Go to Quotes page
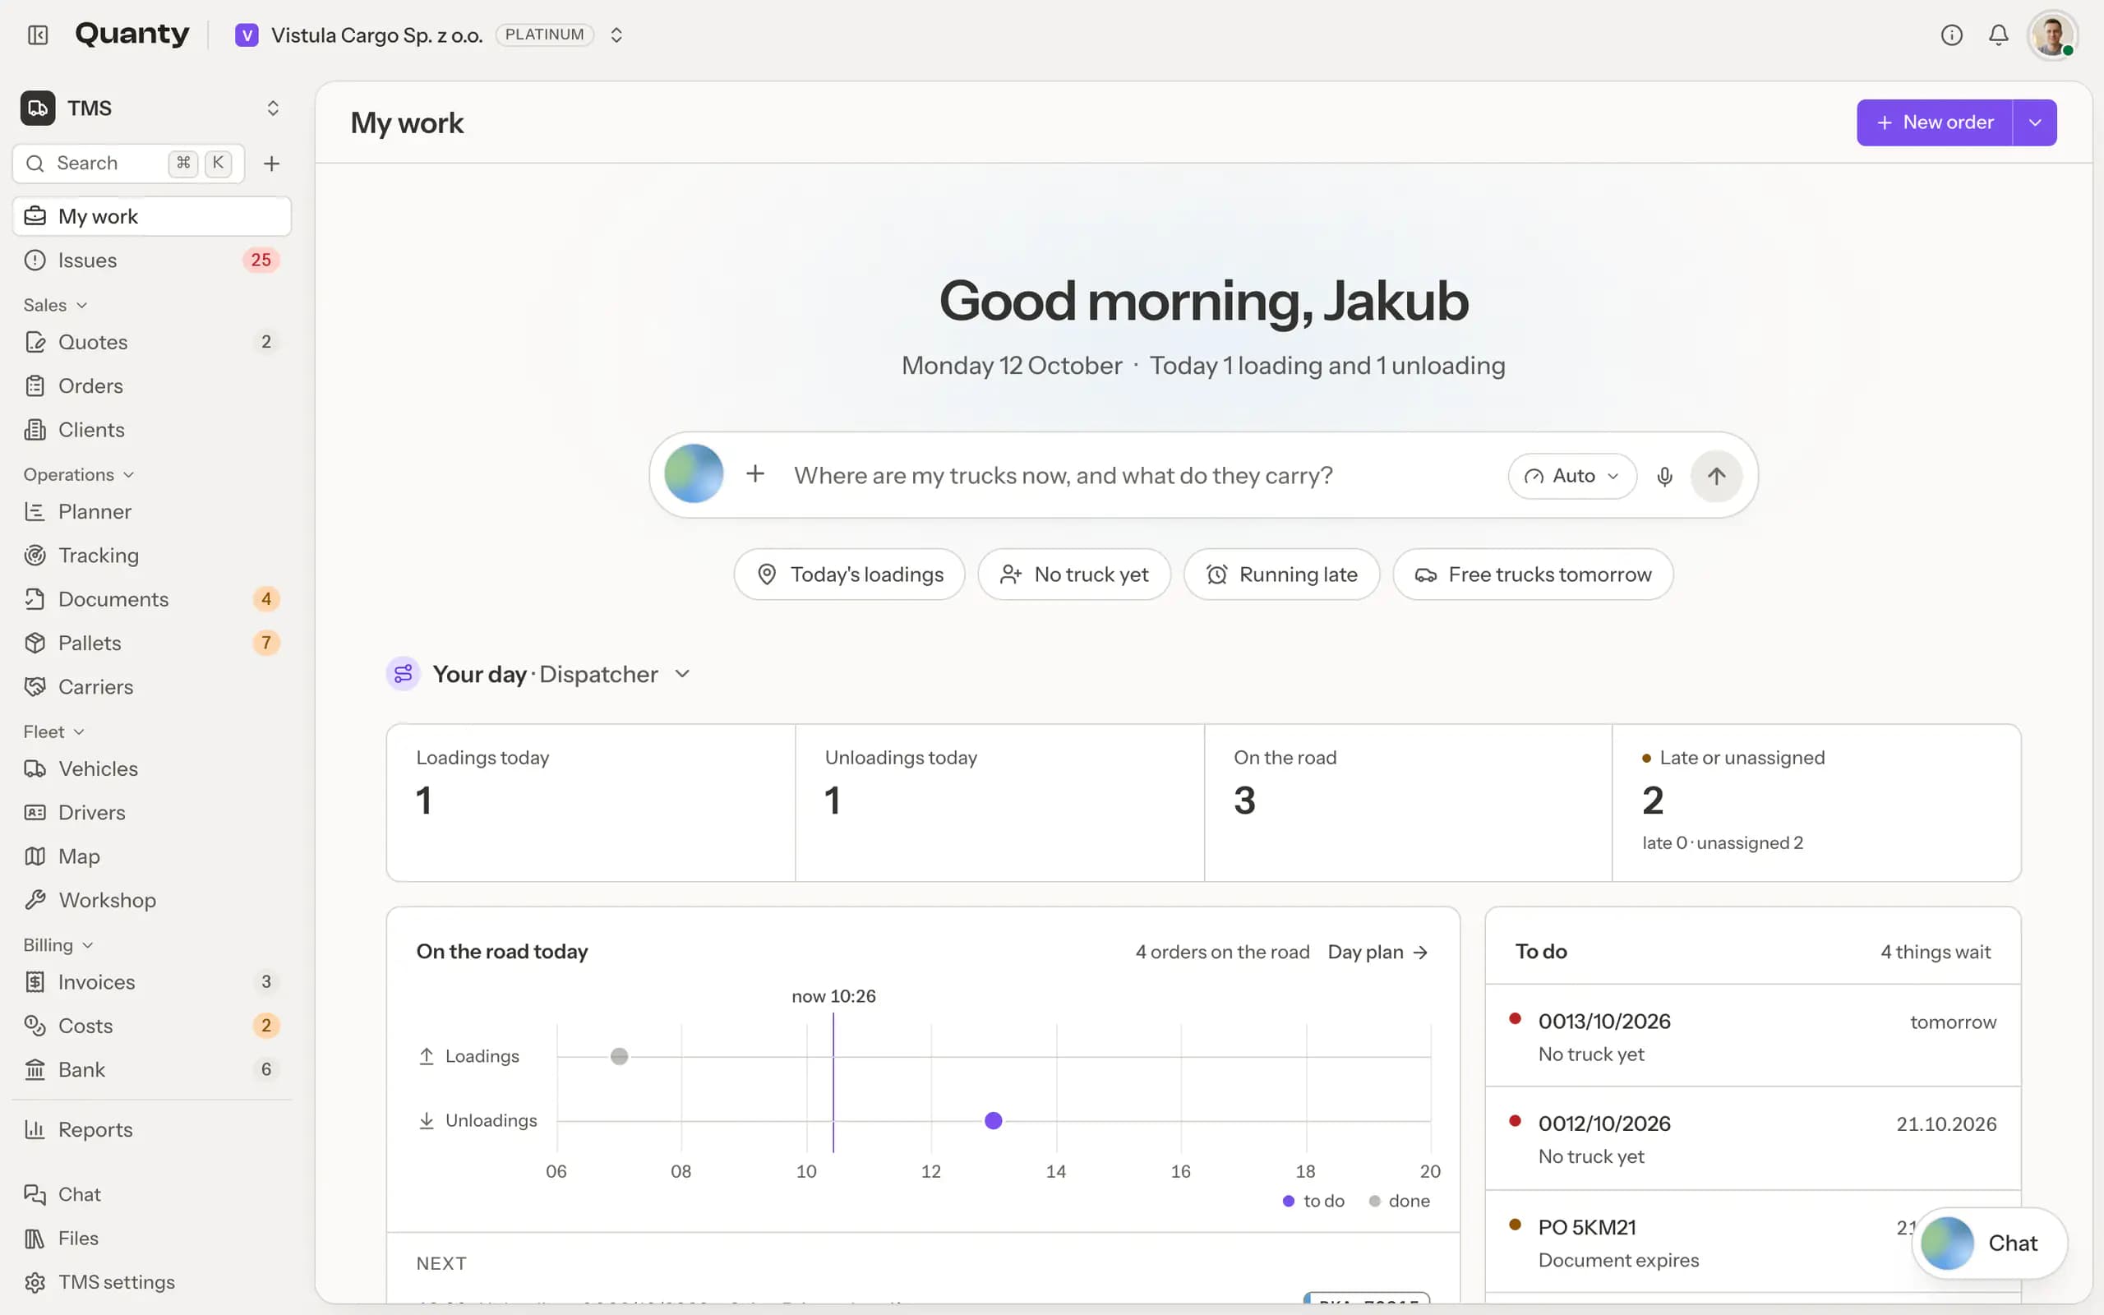 click(x=152, y=342)
